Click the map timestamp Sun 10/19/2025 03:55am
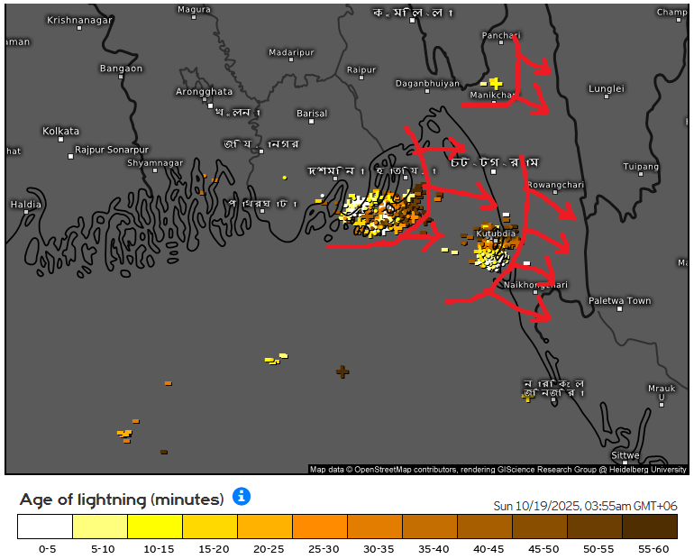 (584, 506)
